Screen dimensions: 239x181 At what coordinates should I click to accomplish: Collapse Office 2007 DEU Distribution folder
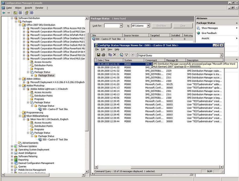[20, 25]
